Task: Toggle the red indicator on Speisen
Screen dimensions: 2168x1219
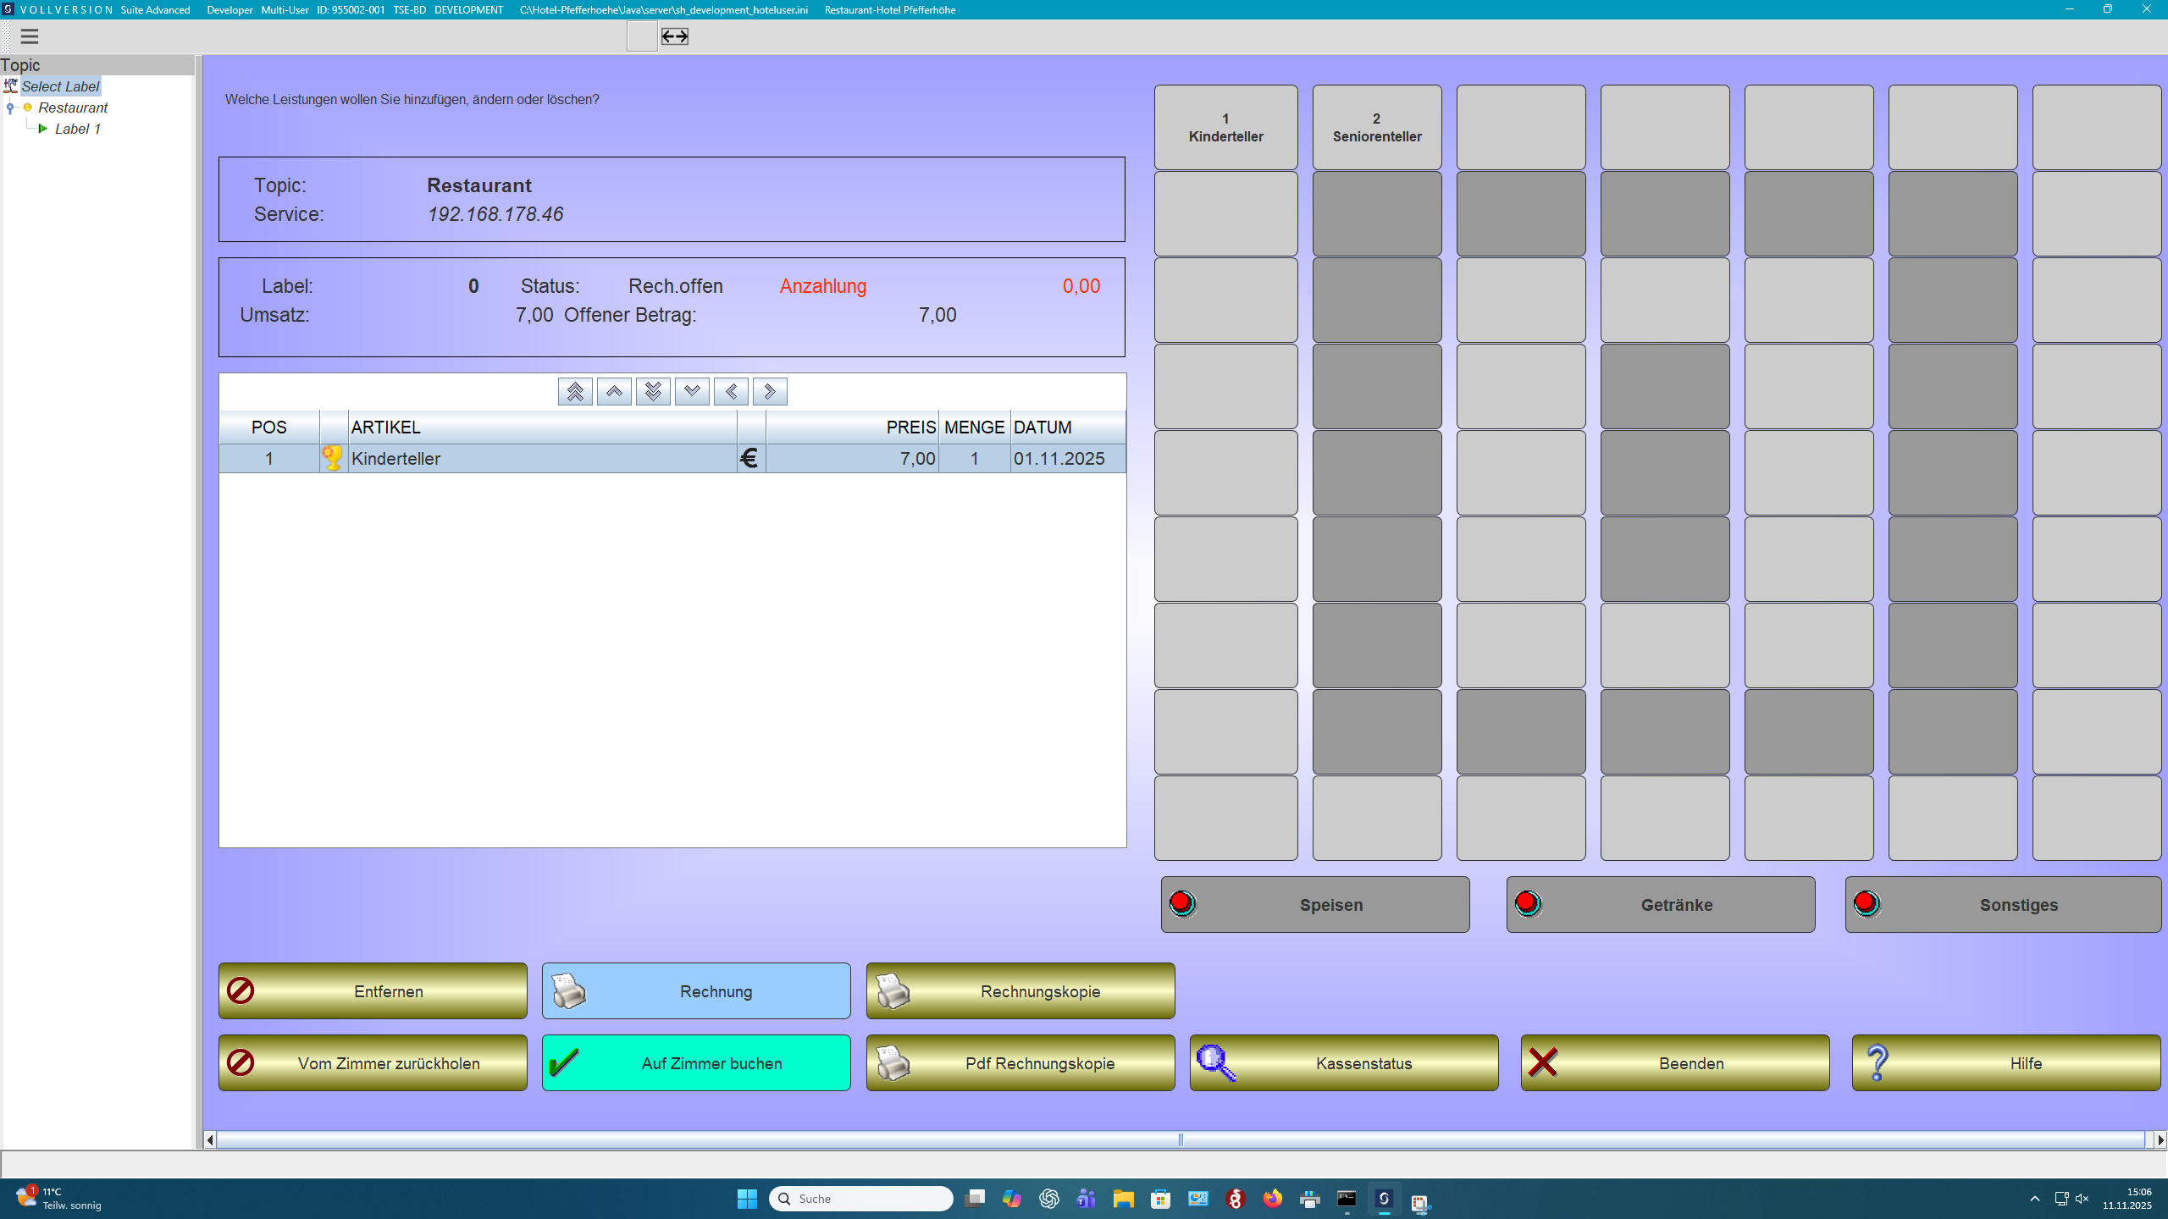Action: (x=1181, y=903)
